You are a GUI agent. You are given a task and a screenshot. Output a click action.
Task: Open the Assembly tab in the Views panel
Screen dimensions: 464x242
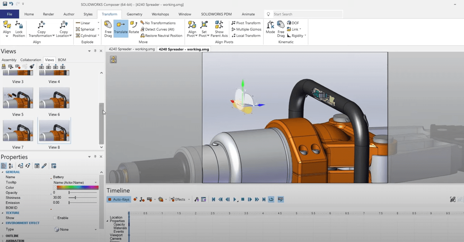[x=9, y=60]
